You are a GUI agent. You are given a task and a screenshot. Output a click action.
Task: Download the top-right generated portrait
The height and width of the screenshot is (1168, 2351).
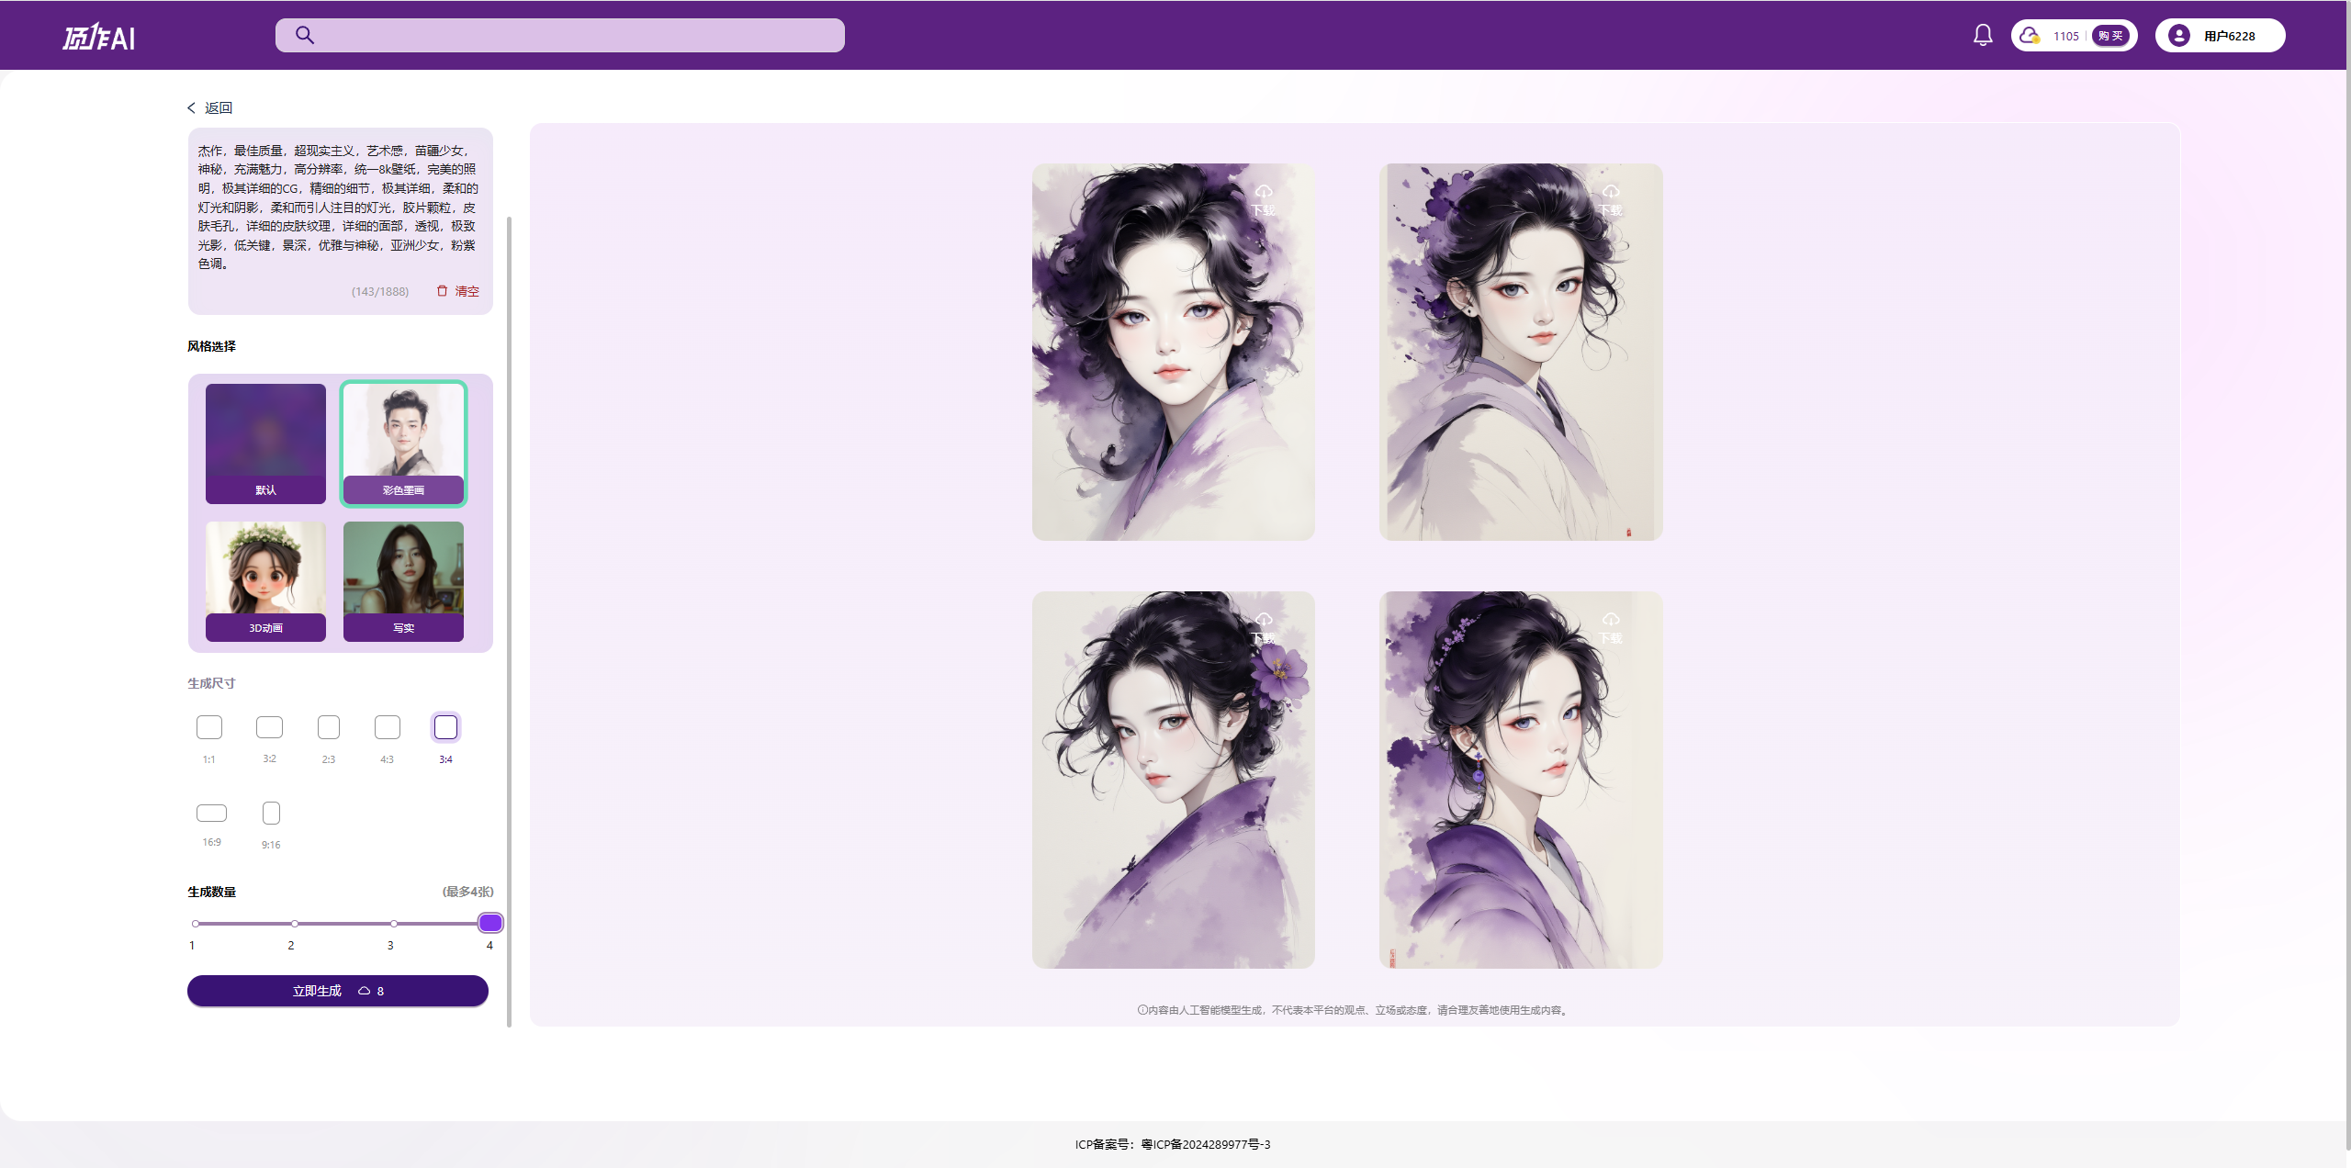[x=1611, y=199]
